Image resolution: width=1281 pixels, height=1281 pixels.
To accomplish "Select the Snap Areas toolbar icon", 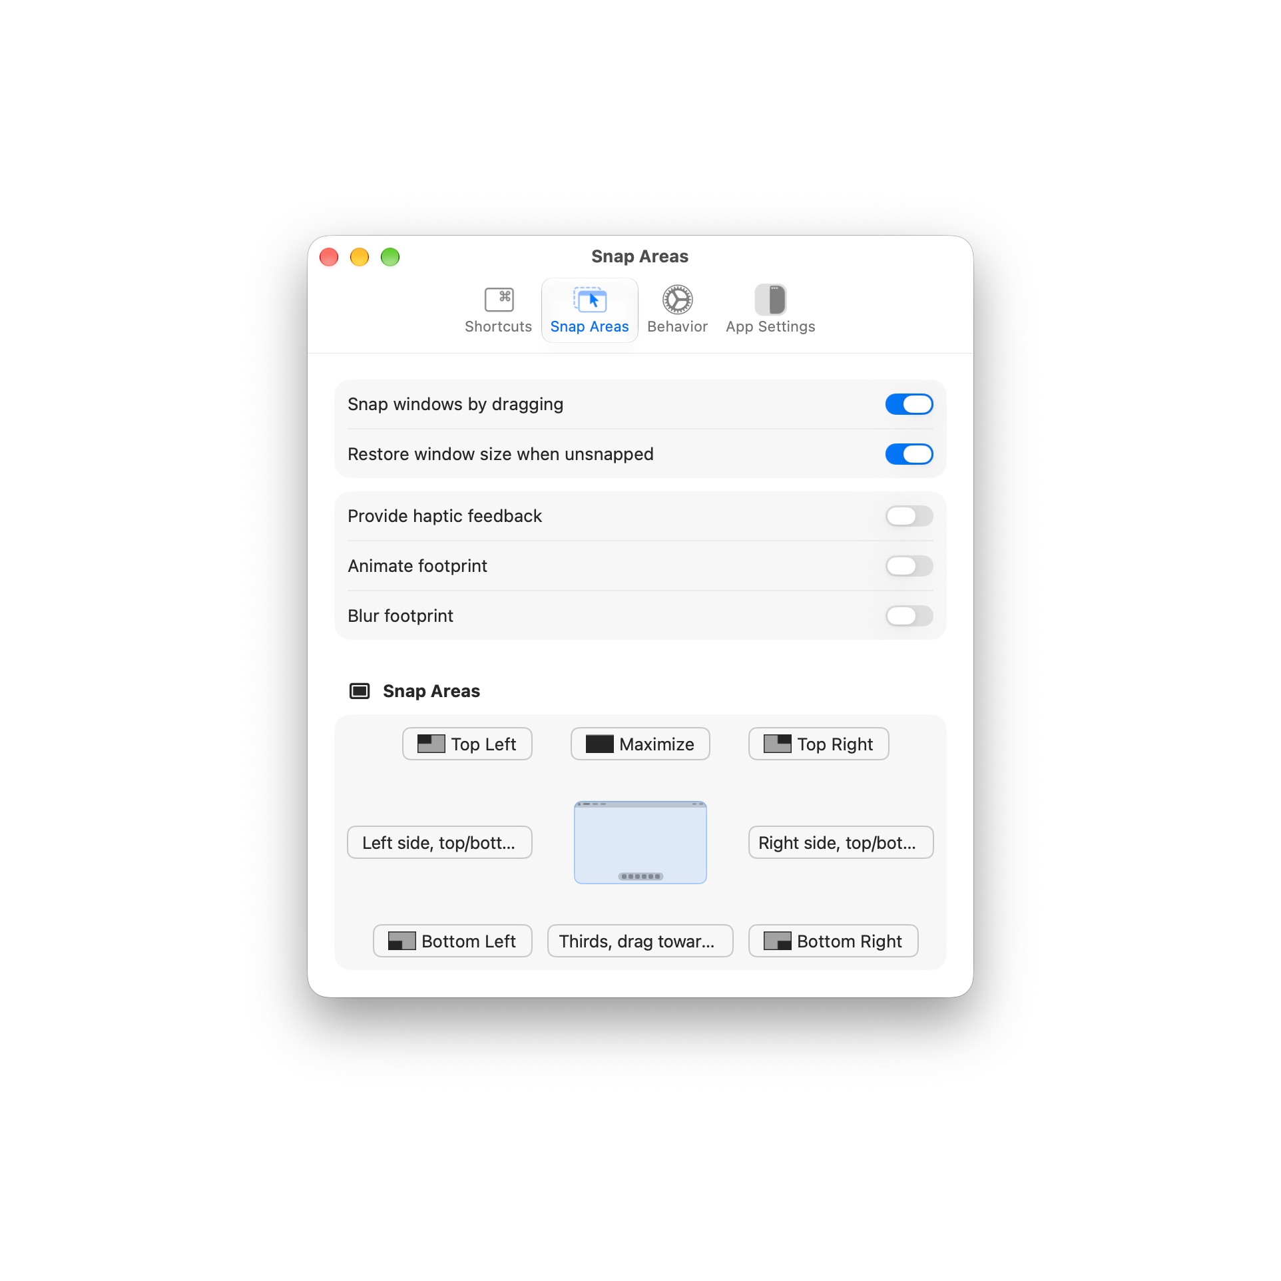I will (x=590, y=300).
